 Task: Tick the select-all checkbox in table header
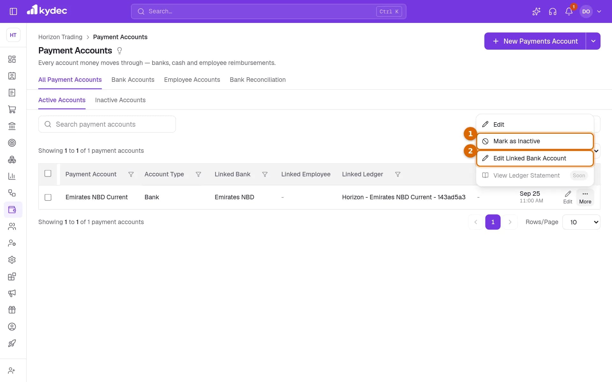[x=48, y=173]
